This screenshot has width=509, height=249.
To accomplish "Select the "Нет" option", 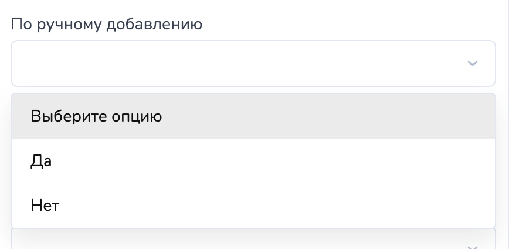I will point(253,206).
